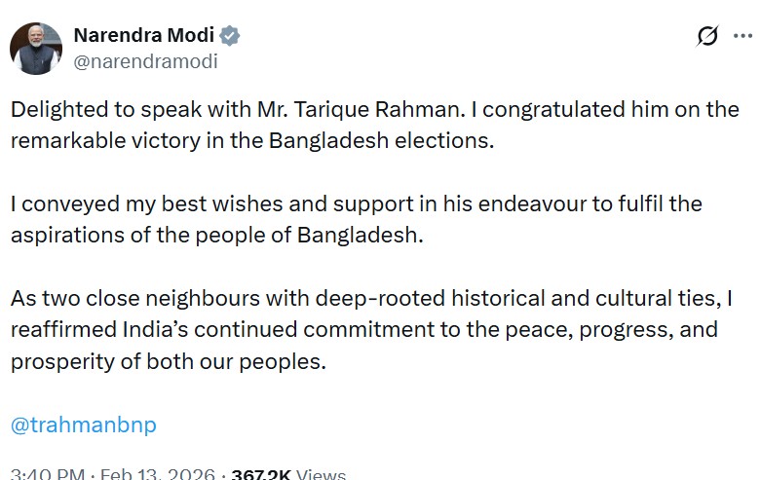761x480 pixels.
Task: Click the 367.2K view count number
Action: point(261,475)
